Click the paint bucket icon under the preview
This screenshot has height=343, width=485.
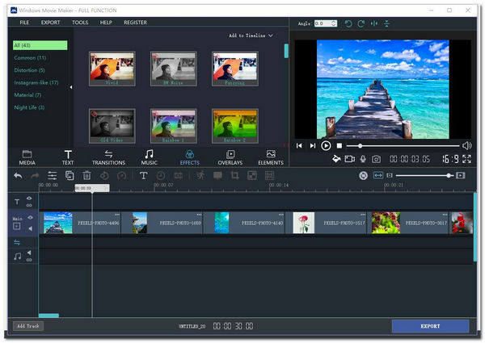click(336, 159)
